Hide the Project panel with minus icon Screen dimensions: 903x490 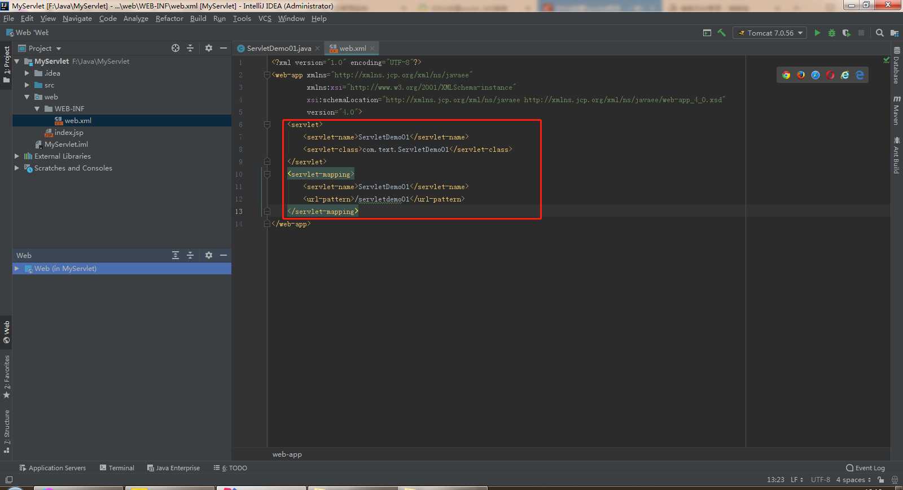[223, 48]
